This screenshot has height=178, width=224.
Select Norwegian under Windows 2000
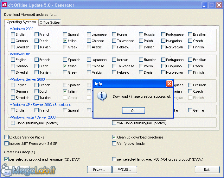coord(163,47)
